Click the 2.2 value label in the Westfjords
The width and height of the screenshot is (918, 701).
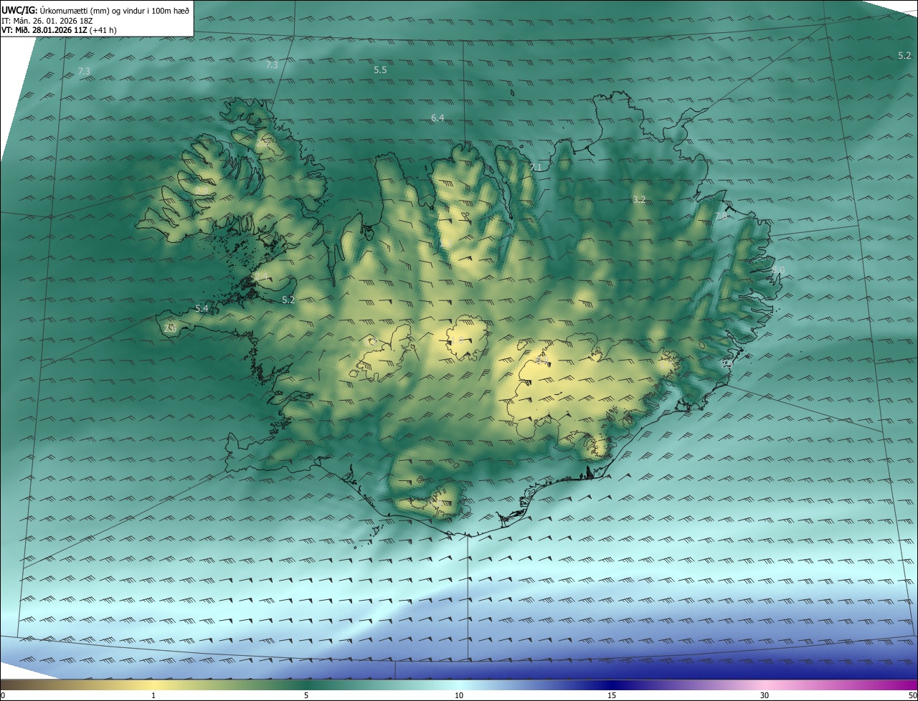pos(262,143)
